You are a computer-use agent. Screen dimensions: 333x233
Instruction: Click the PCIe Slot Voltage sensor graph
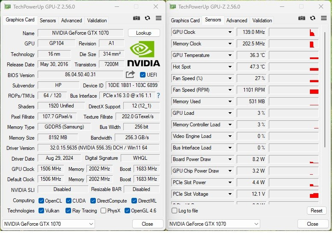pyautogui.click(x=294, y=194)
